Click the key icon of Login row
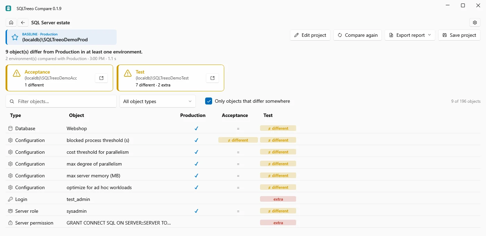Screen dimensions: 486x236 pyautogui.click(x=10, y=199)
